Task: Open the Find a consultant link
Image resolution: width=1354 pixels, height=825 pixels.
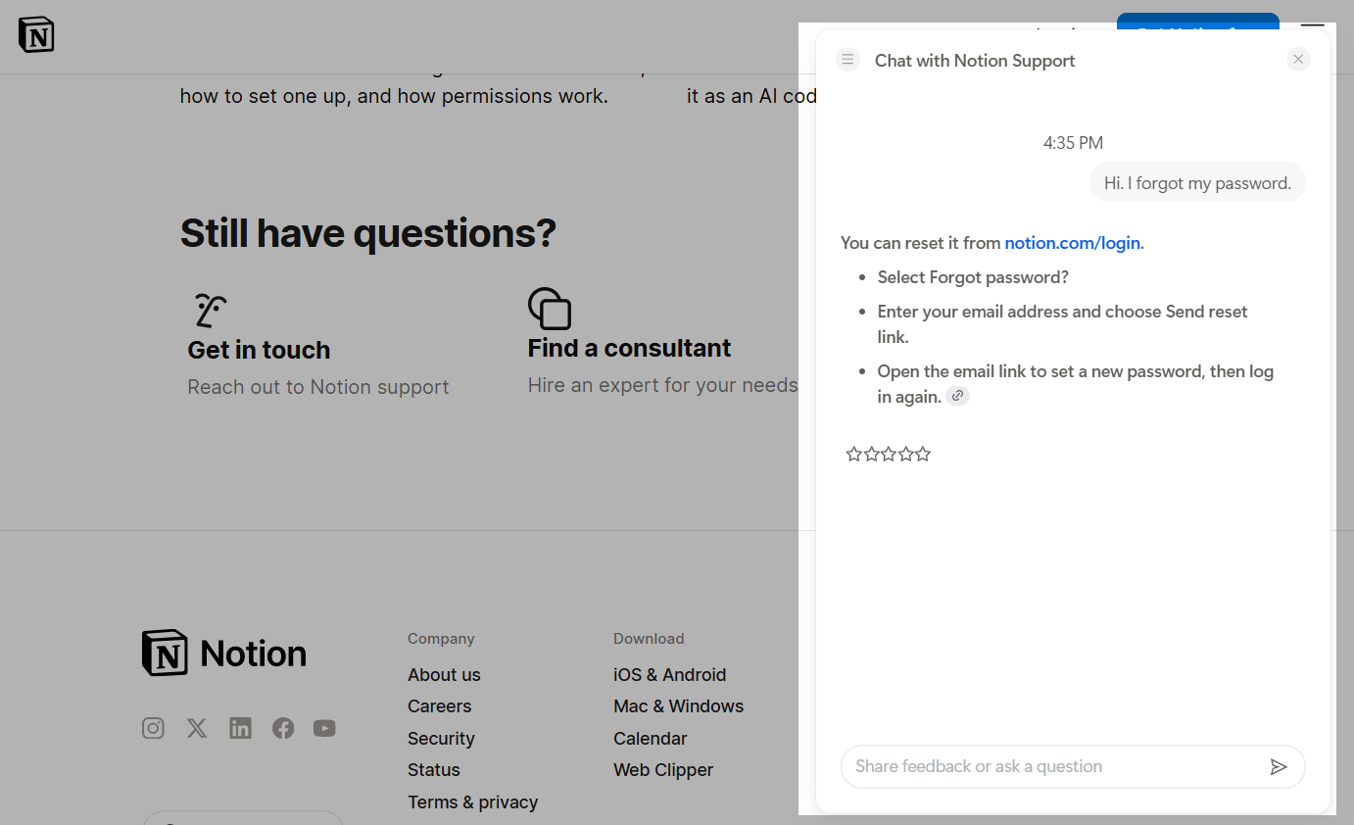Action: [x=629, y=348]
